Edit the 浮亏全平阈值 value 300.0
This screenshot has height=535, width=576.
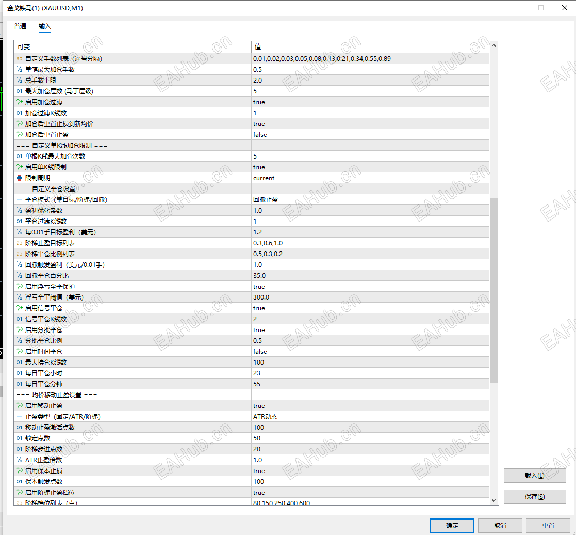click(x=370, y=297)
